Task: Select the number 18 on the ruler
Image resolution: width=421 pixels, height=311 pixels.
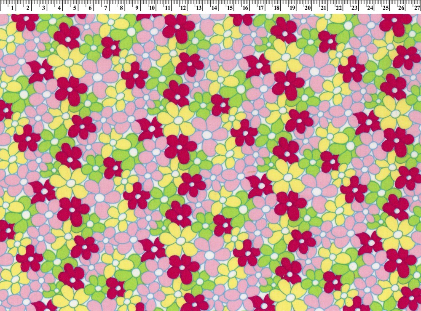Action: pos(276,8)
